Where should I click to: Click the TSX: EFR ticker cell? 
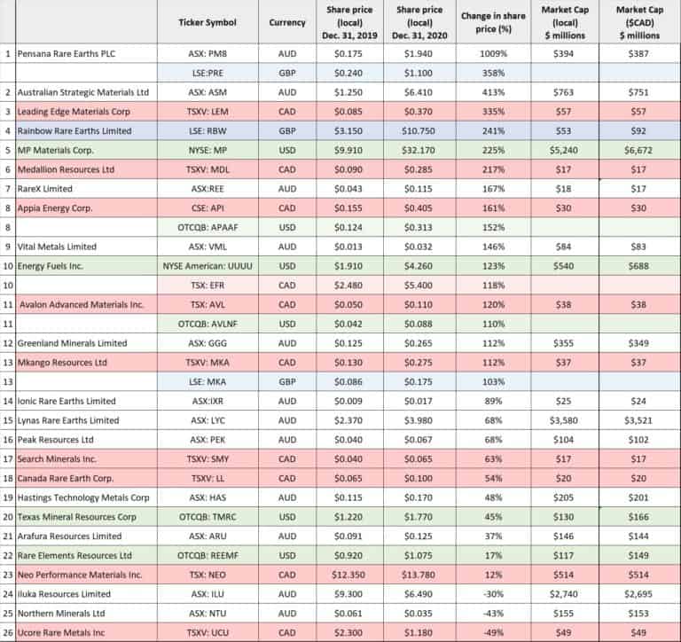pyautogui.click(x=207, y=286)
